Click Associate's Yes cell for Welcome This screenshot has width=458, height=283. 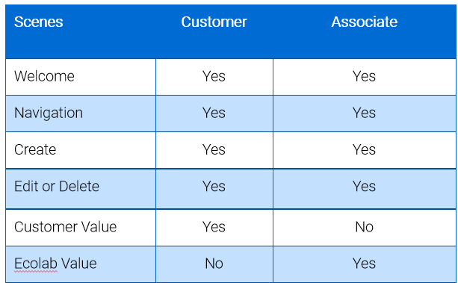(x=365, y=77)
